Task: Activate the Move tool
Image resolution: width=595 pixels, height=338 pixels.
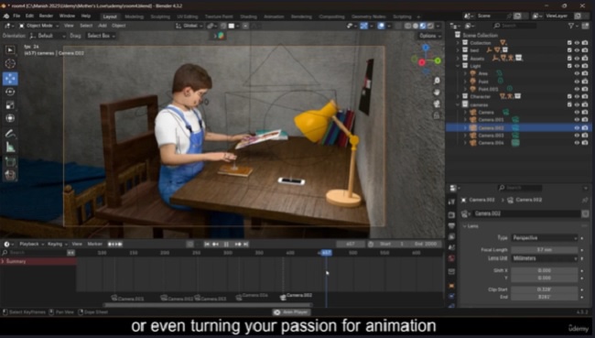Action: [x=10, y=78]
